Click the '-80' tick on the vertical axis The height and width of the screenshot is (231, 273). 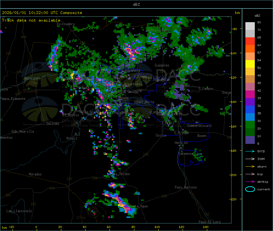(x=234, y=29)
